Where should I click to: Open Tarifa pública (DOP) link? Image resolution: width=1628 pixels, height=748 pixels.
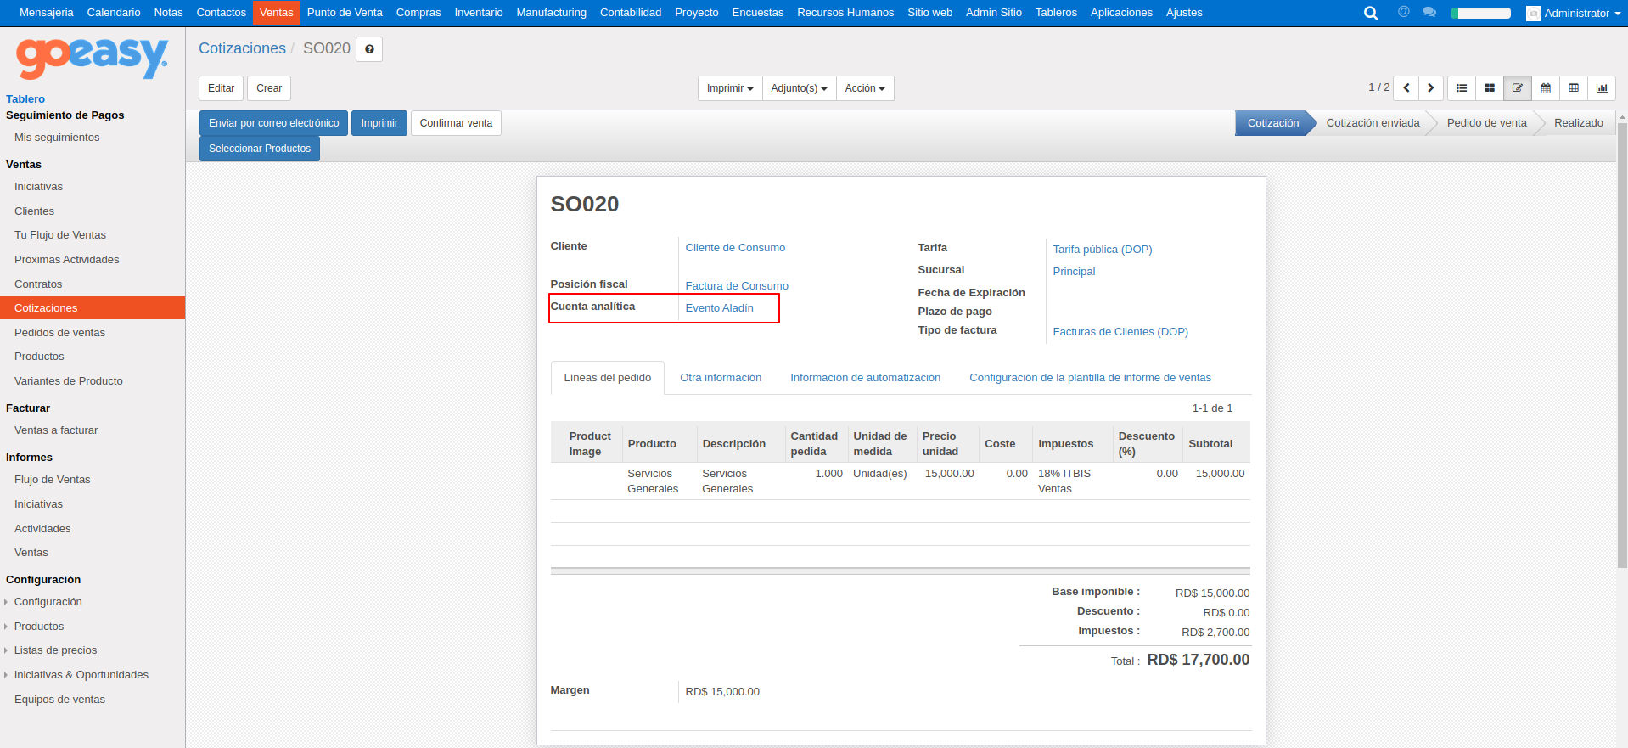click(1103, 250)
